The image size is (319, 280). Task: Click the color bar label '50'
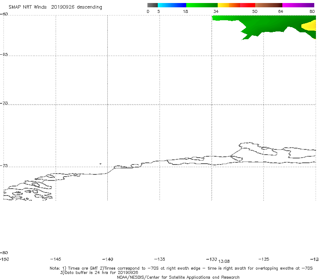[255, 11]
